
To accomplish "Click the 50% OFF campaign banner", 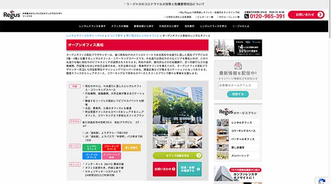I will click(x=238, y=48).
